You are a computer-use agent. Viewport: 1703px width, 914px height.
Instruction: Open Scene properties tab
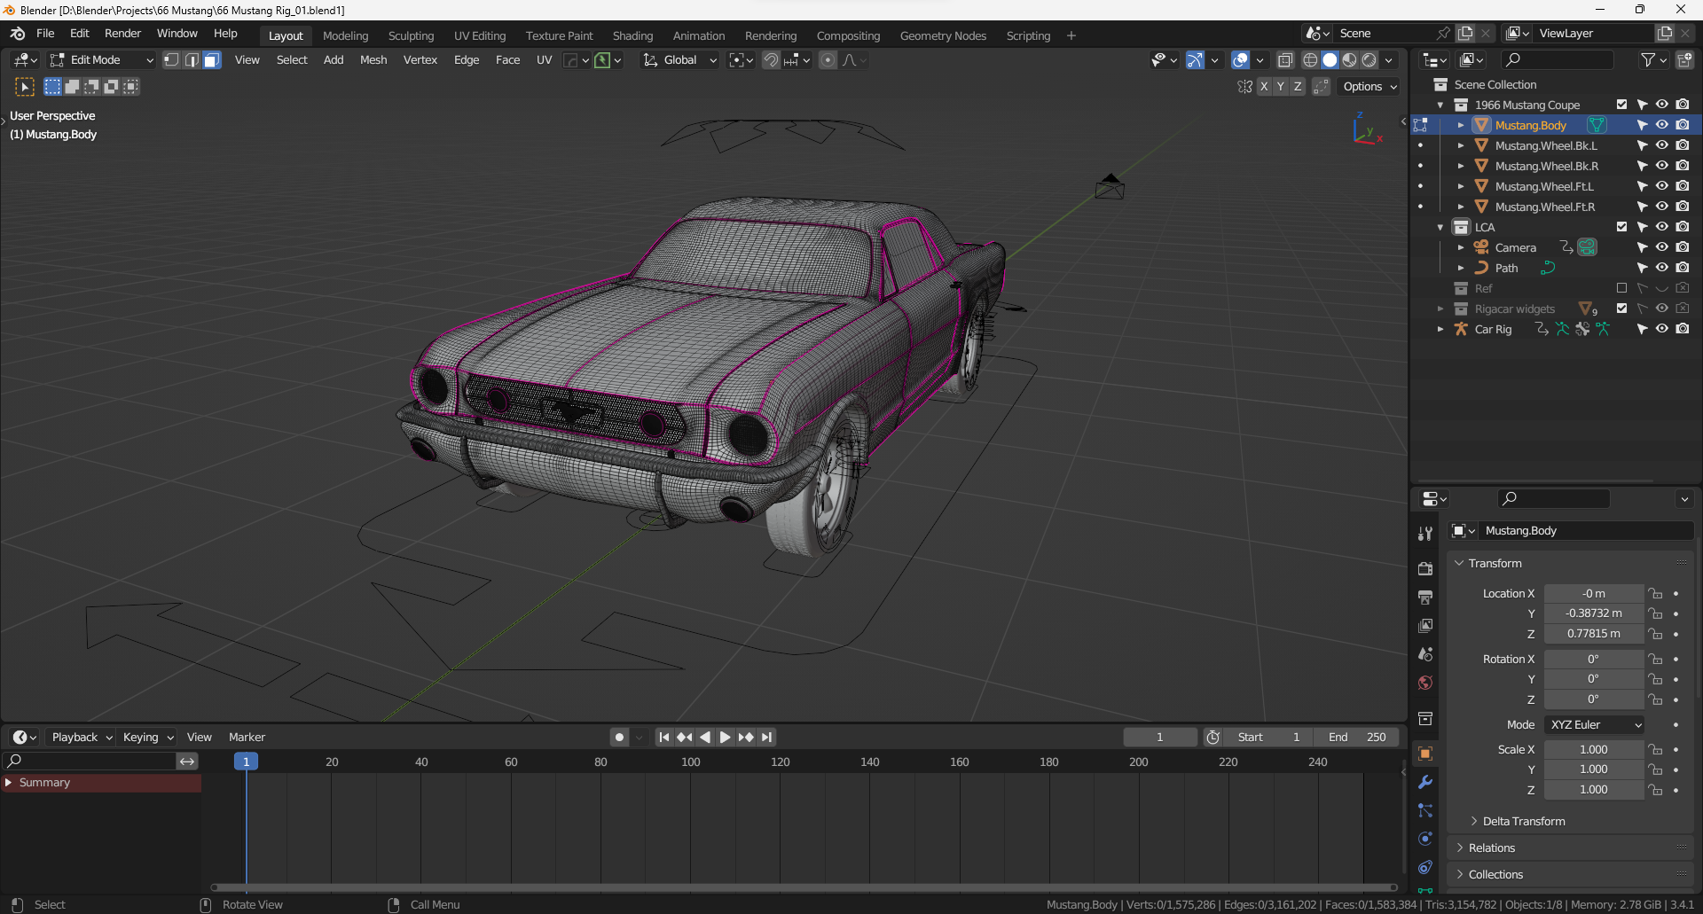[1425, 654]
